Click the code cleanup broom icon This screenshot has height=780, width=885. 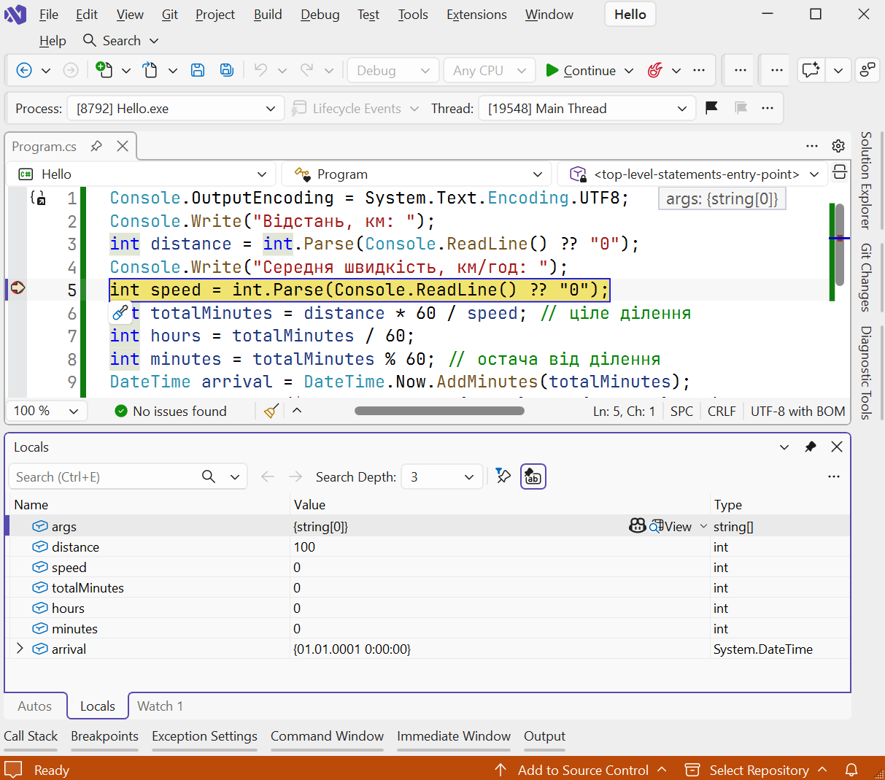[x=271, y=411]
